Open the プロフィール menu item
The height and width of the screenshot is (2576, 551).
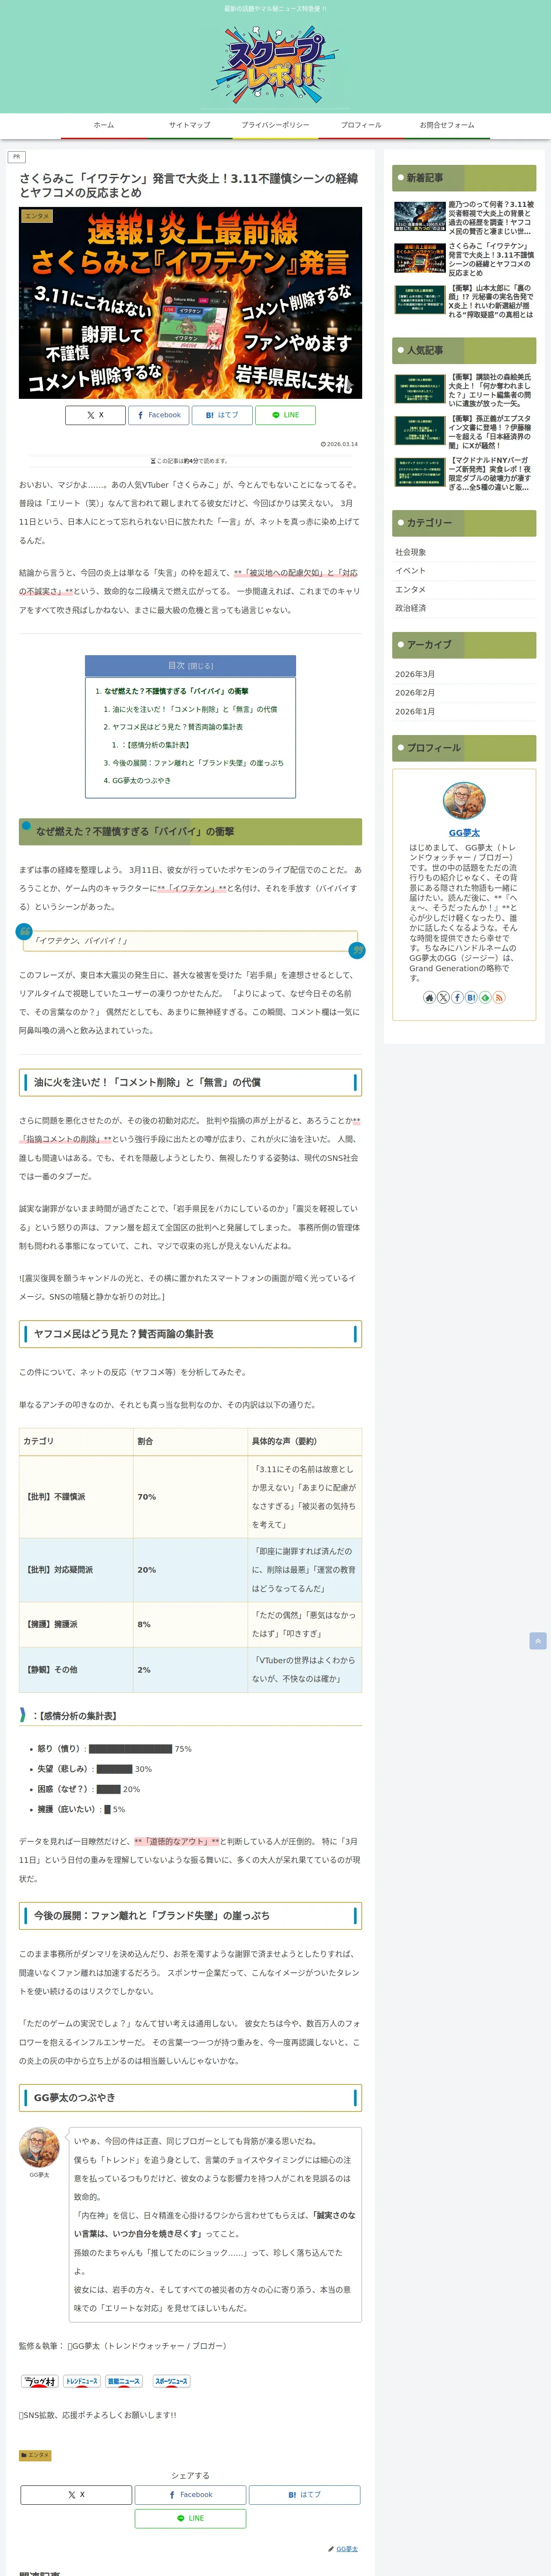[361, 125]
